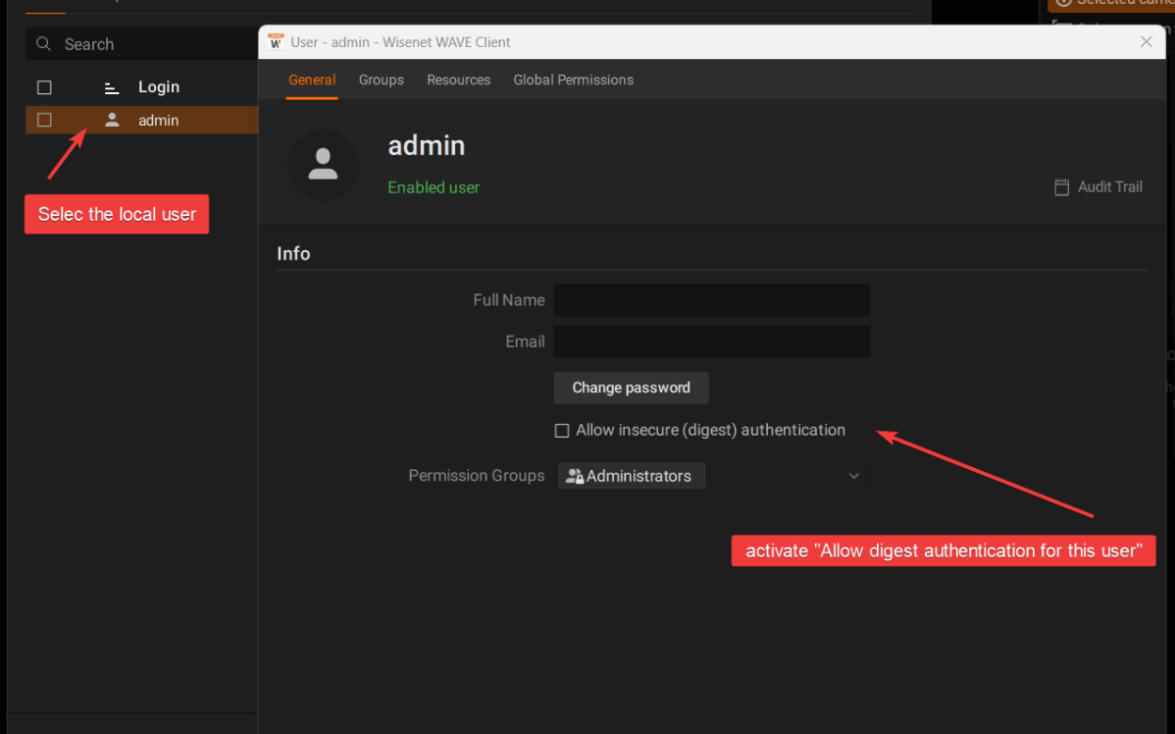Viewport: 1175px width, 734px height.
Task: Open the Audit Trail link
Action: pos(1098,187)
